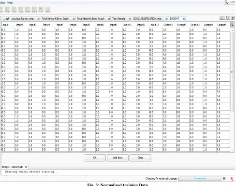
Task: Close the first Total Network Error Graph tab
Action: click(74, 19)
